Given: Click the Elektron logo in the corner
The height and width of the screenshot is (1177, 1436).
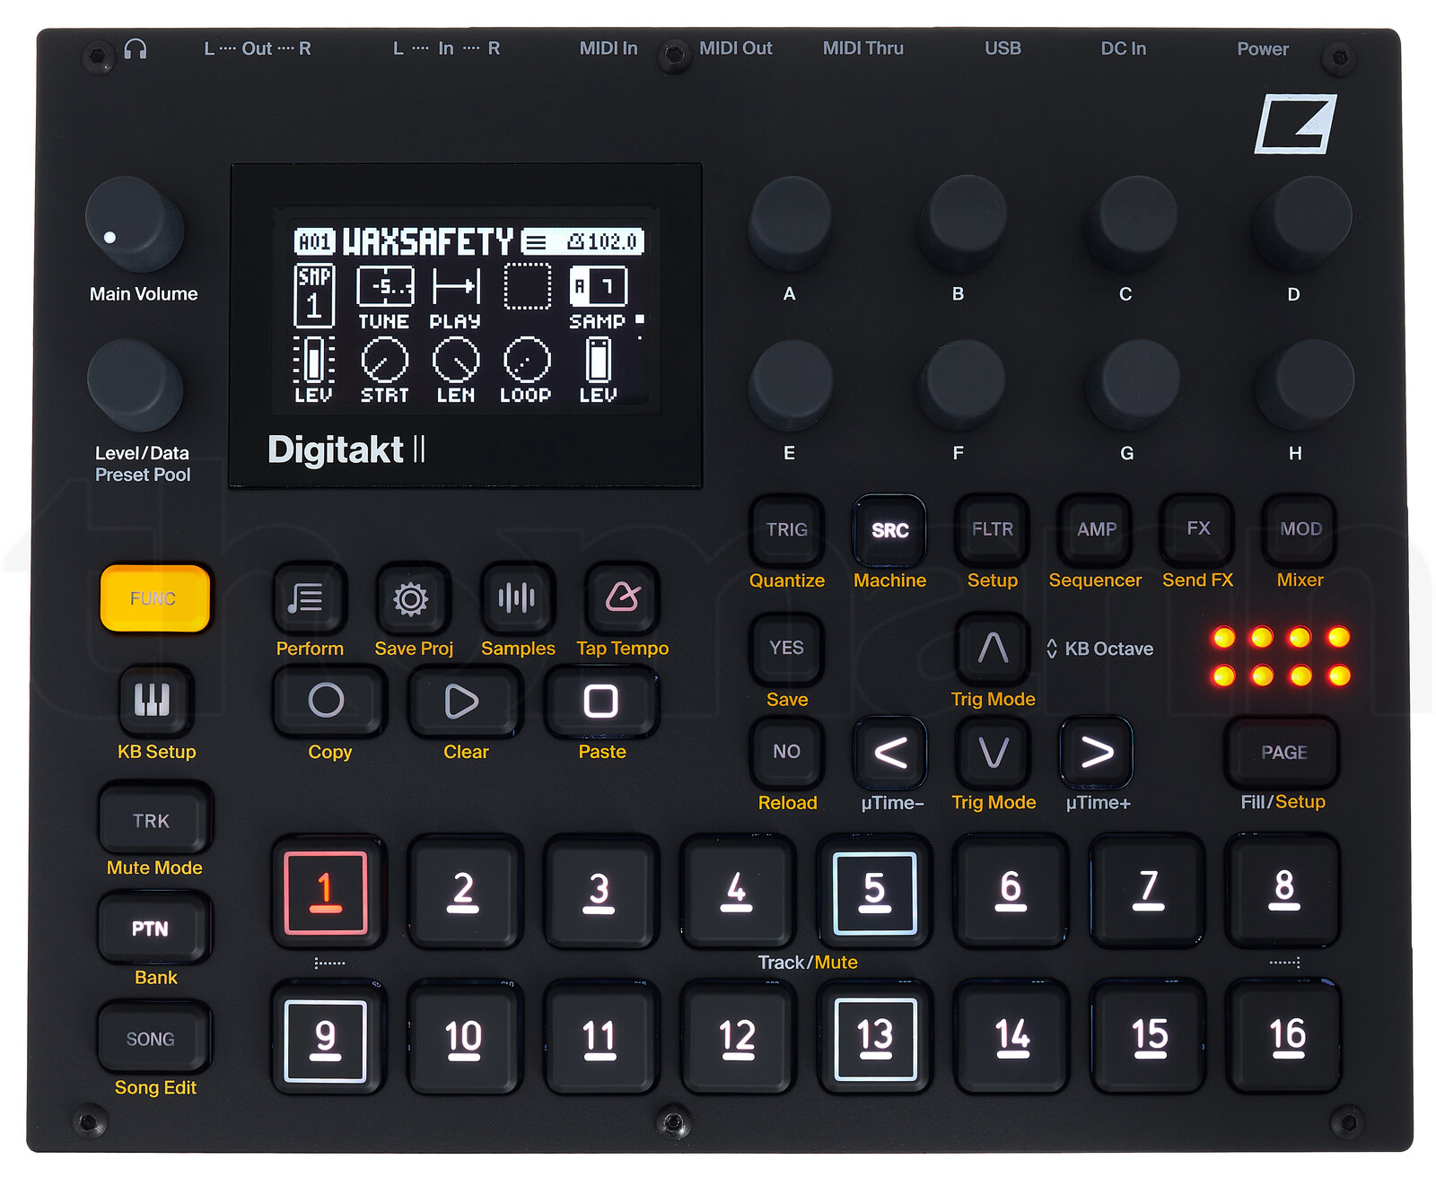Looking at the screenshot, I should [x=1295, y=124].
